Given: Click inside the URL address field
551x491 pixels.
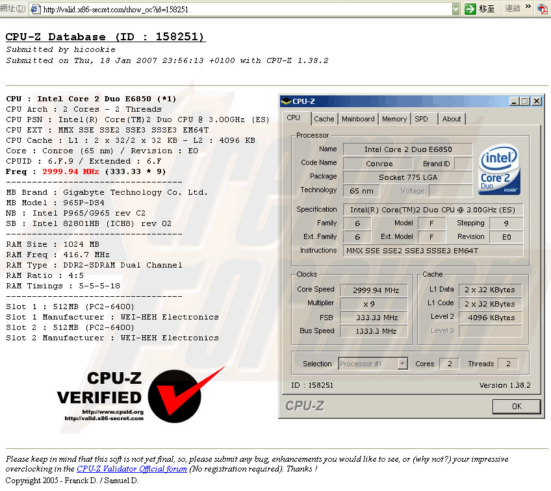Looking at the screenshot, I should pos(247,9).
